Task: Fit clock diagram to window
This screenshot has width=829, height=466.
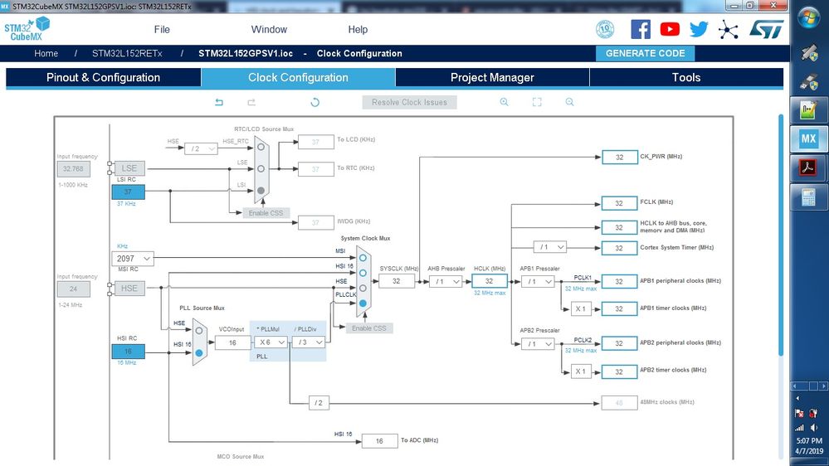Action: pos(537,102)
